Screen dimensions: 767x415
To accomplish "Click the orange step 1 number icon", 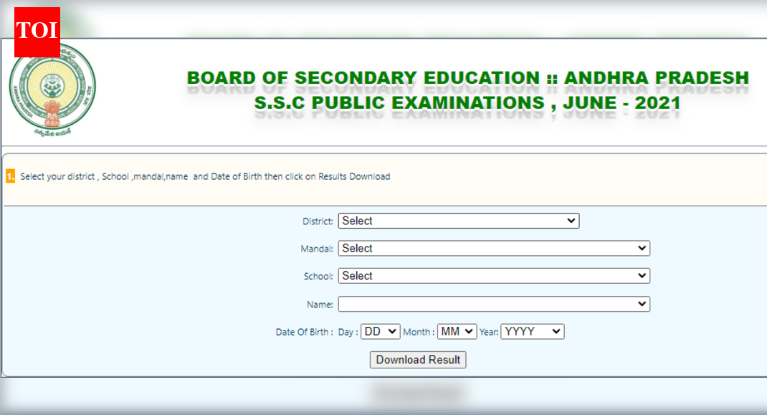I will (x=10, y=176).
